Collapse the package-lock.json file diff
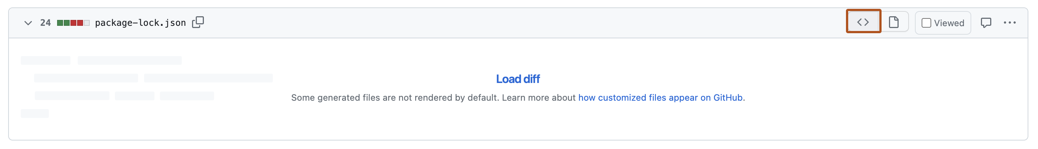This screenshot has width=1038, height=149. pos(28,23)
